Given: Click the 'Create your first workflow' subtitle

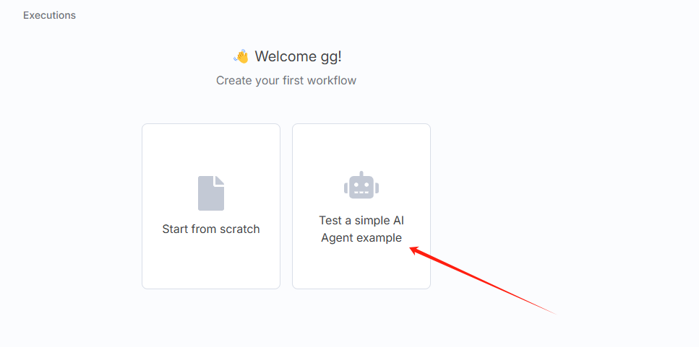Looking at the screenshot, I should [x=286, y=81].
